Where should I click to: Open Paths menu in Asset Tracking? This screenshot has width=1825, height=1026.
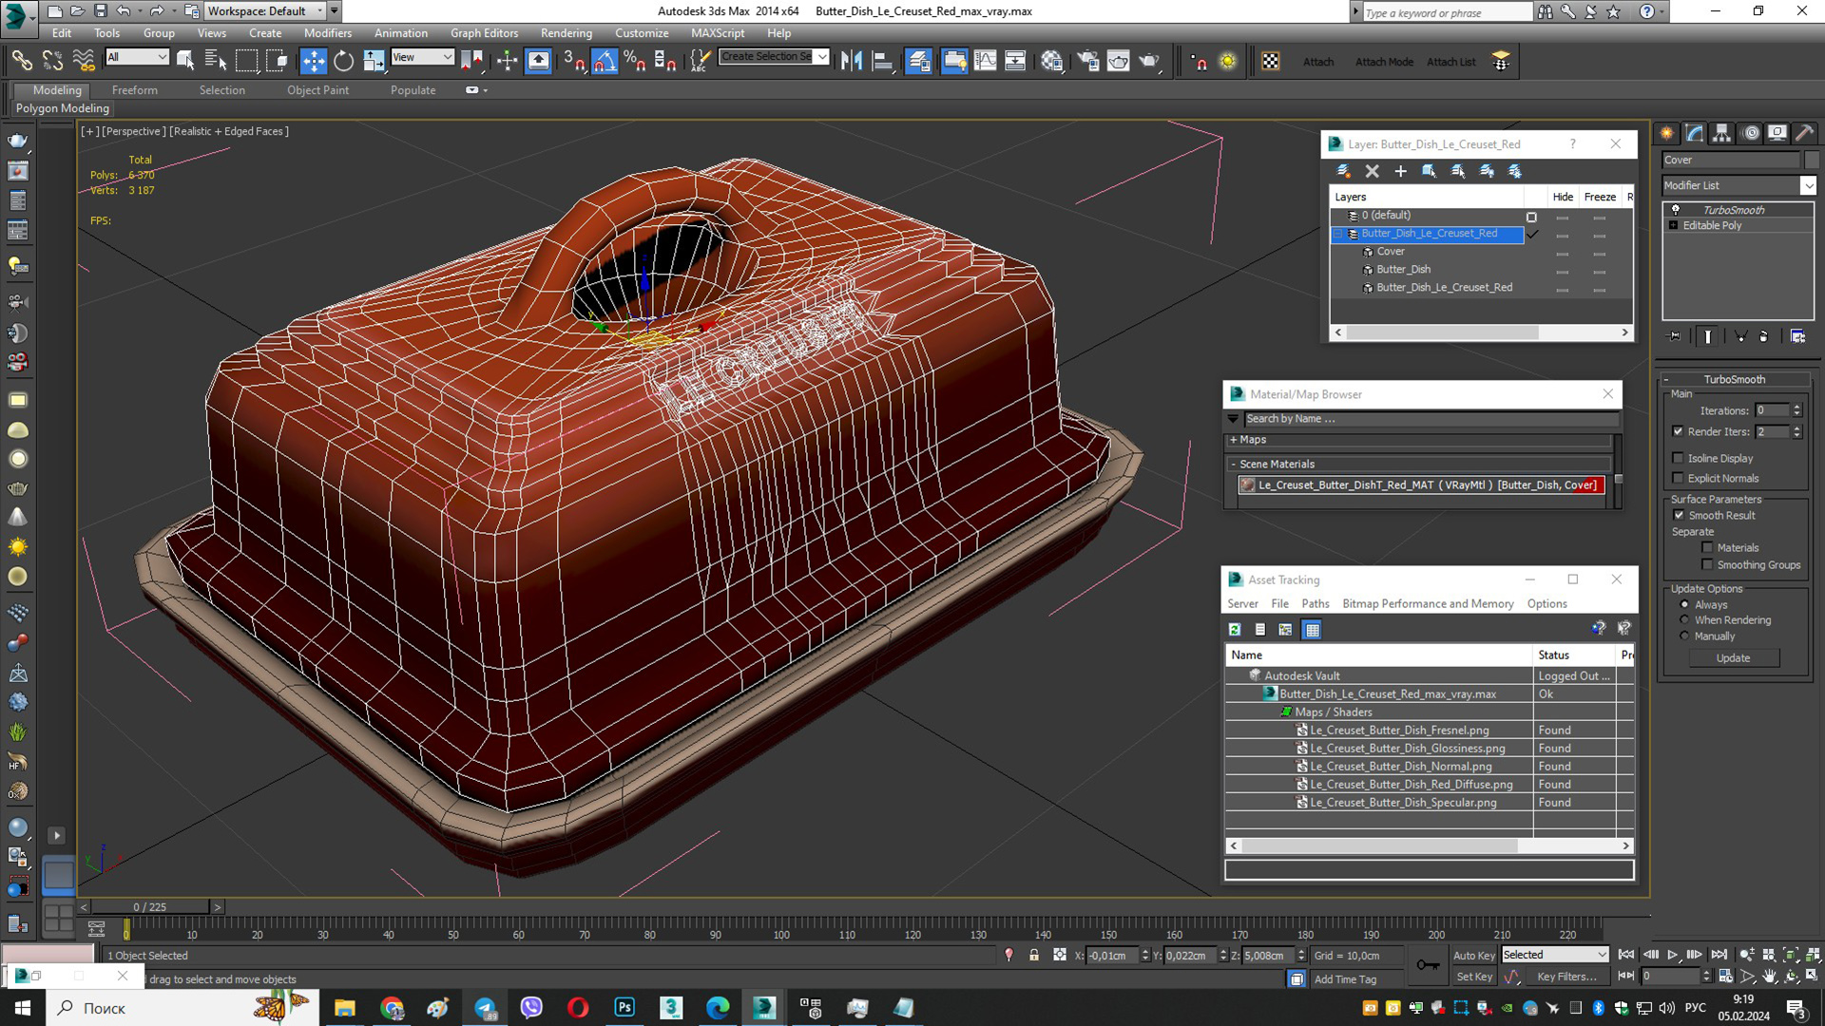[1315, 604]
